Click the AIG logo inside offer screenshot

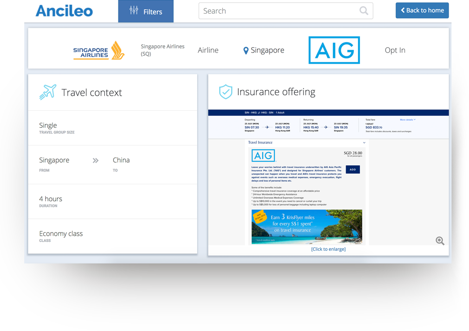[263, 156]
